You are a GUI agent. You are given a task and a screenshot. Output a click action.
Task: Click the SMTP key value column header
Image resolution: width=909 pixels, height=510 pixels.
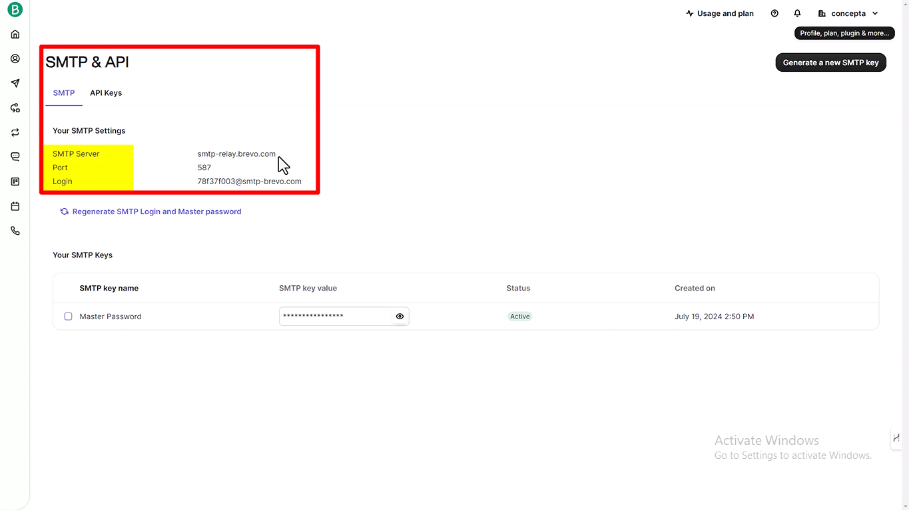[308, 288]
